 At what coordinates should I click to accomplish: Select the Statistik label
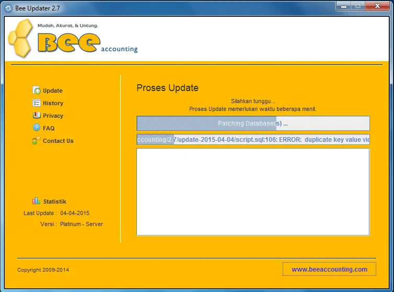[55, 201]
